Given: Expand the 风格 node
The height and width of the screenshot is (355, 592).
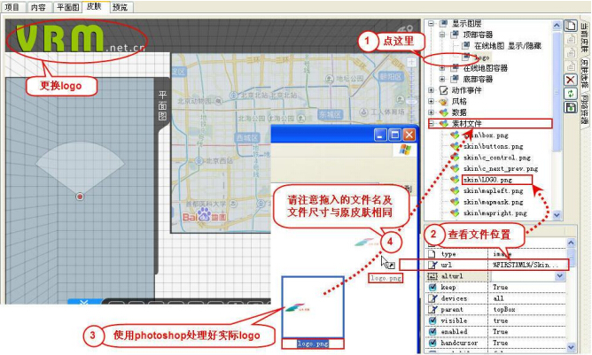Looking at the screenshot, I should coord(431,101).
